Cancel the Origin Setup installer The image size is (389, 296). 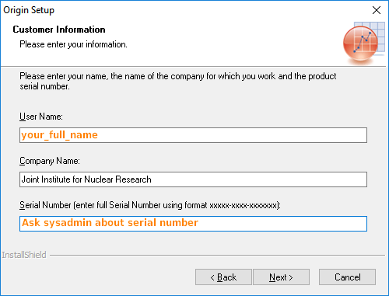(x=347, y=277)
